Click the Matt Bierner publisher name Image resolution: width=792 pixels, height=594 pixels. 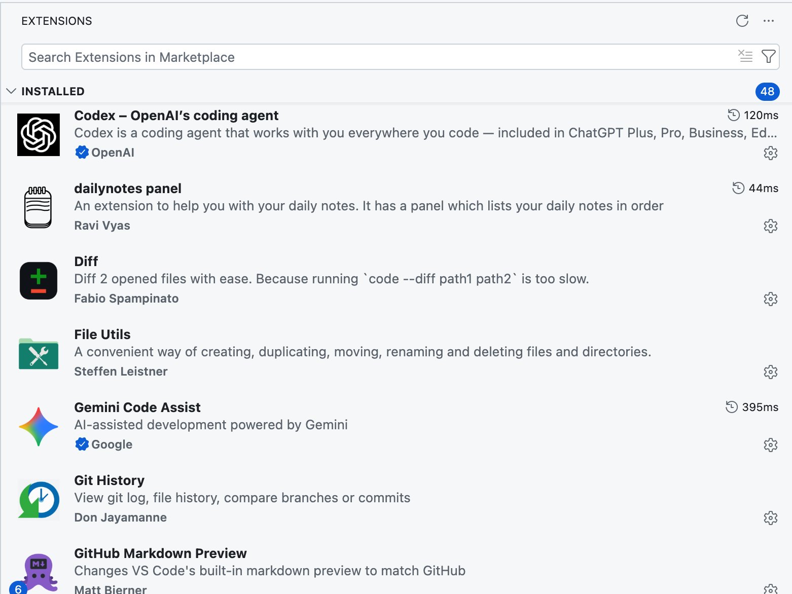click(111, 589)
